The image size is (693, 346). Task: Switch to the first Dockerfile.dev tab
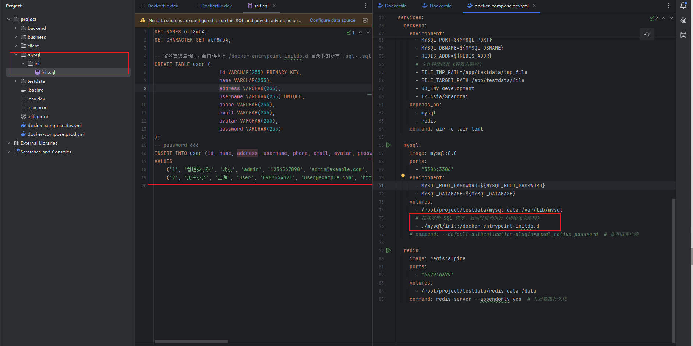(x=159, y=6)
